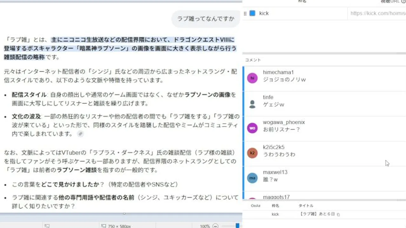The width and height of the screenshot is (406, 228).
Task: Select comment 'お前リスナー?'
Action: pos(281,130)
